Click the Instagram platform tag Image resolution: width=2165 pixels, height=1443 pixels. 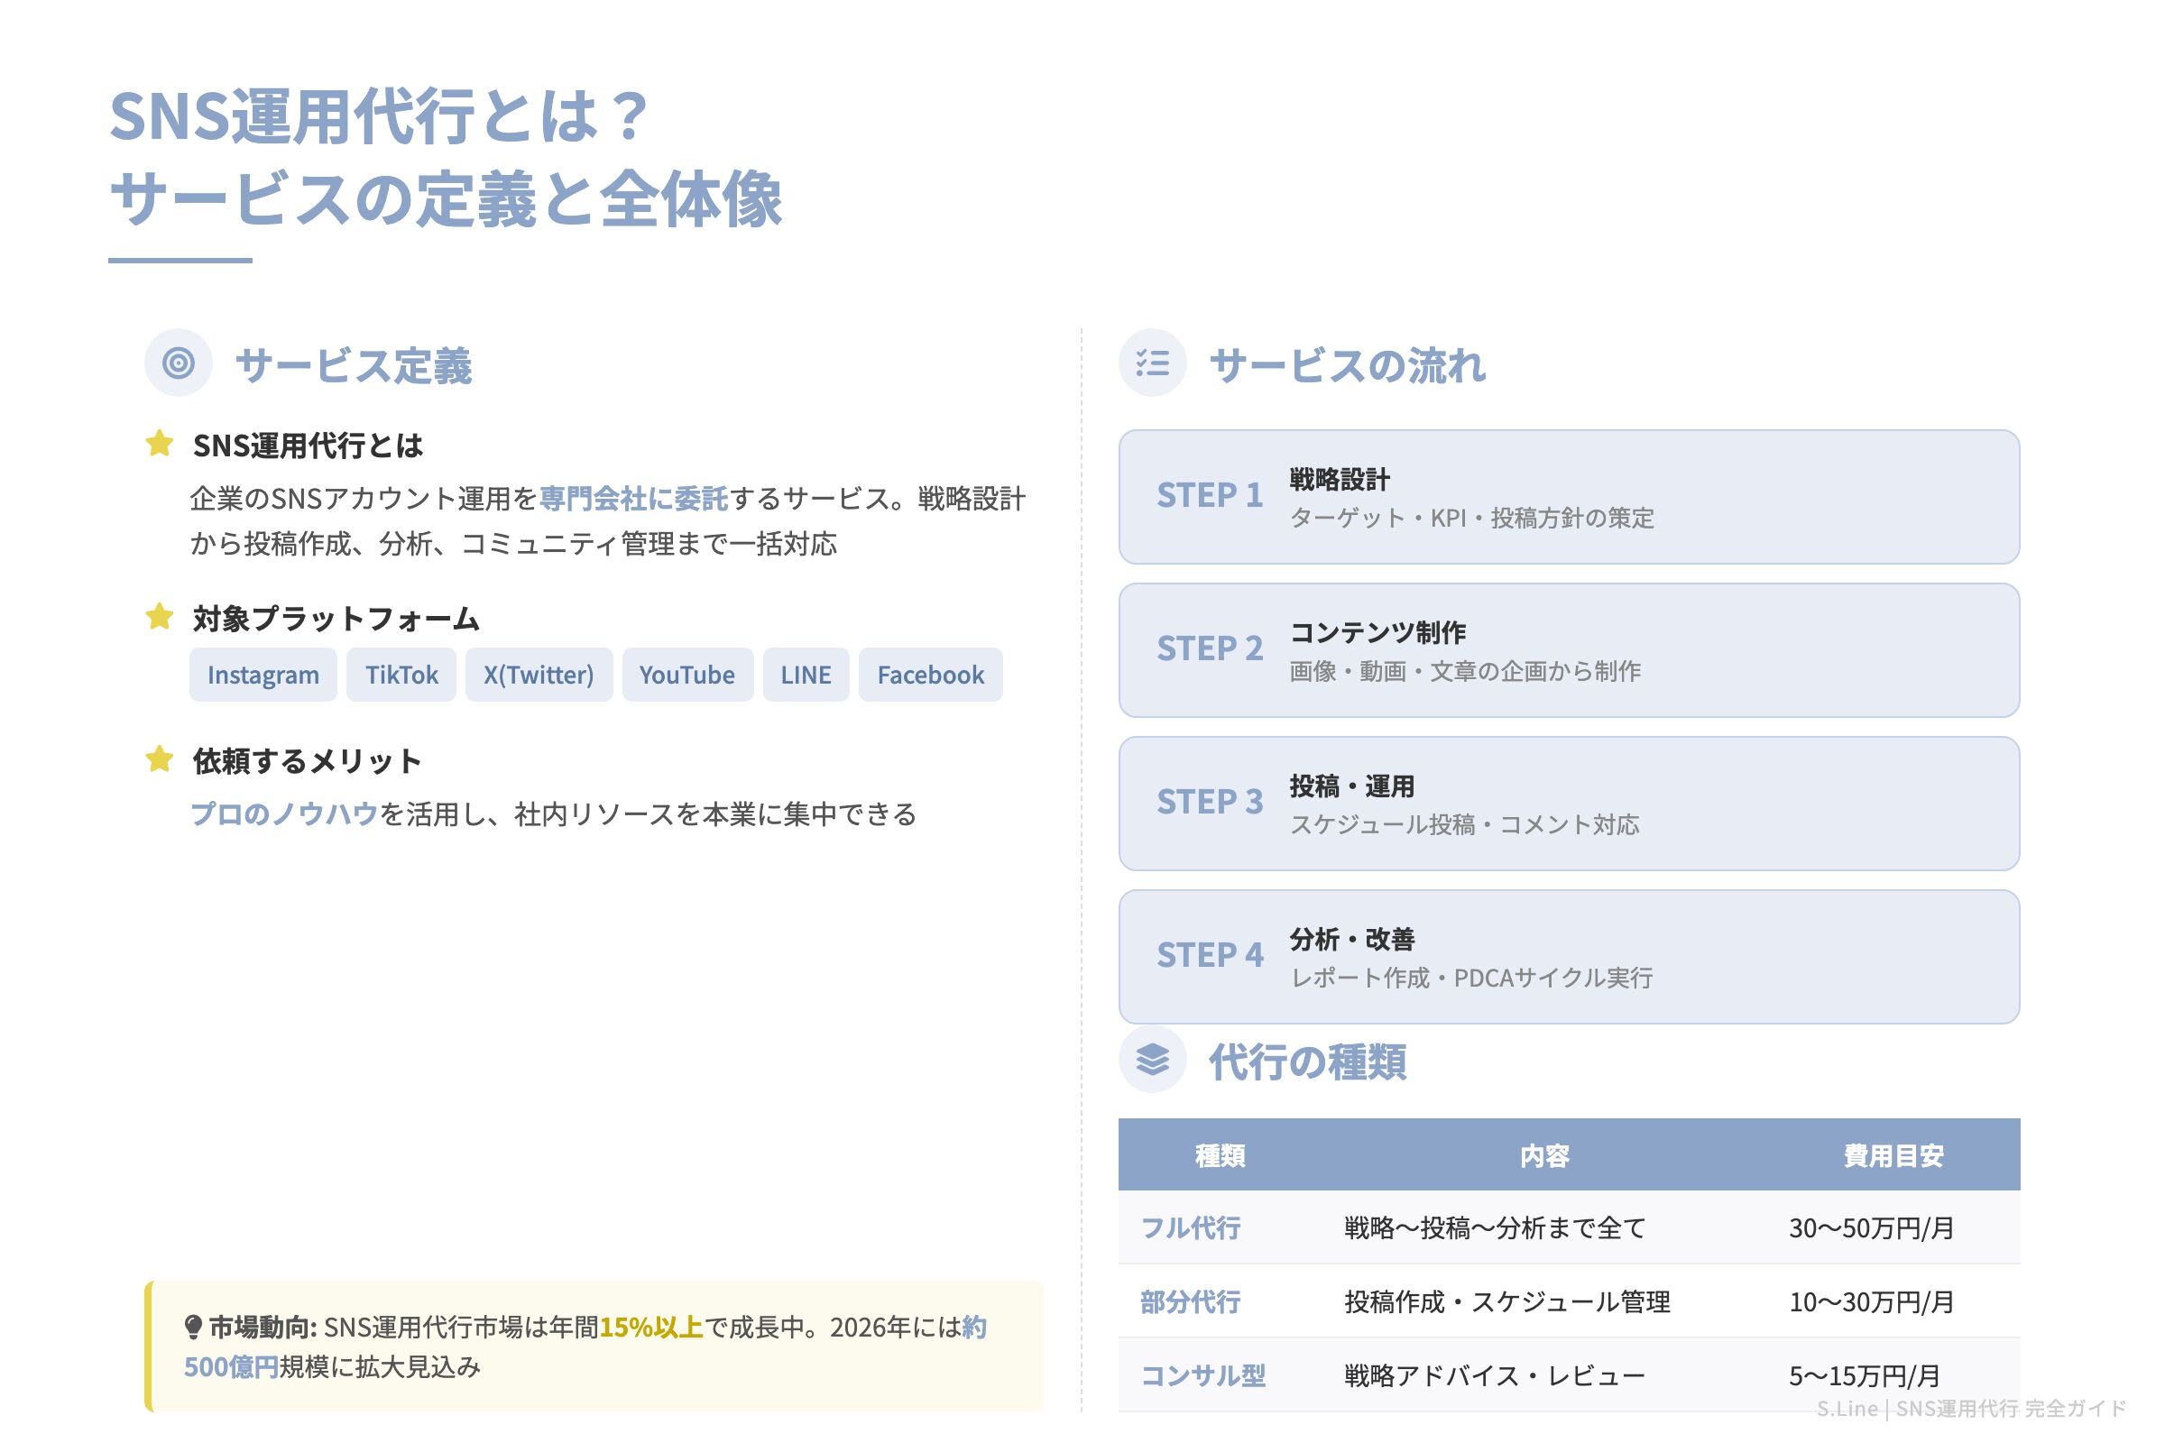pyautogui.click(x=263, y=675)
